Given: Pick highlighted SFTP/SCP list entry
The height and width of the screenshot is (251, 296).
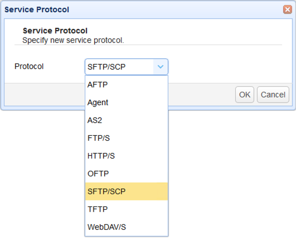Looking at the screenshot, I should point(127,191).
